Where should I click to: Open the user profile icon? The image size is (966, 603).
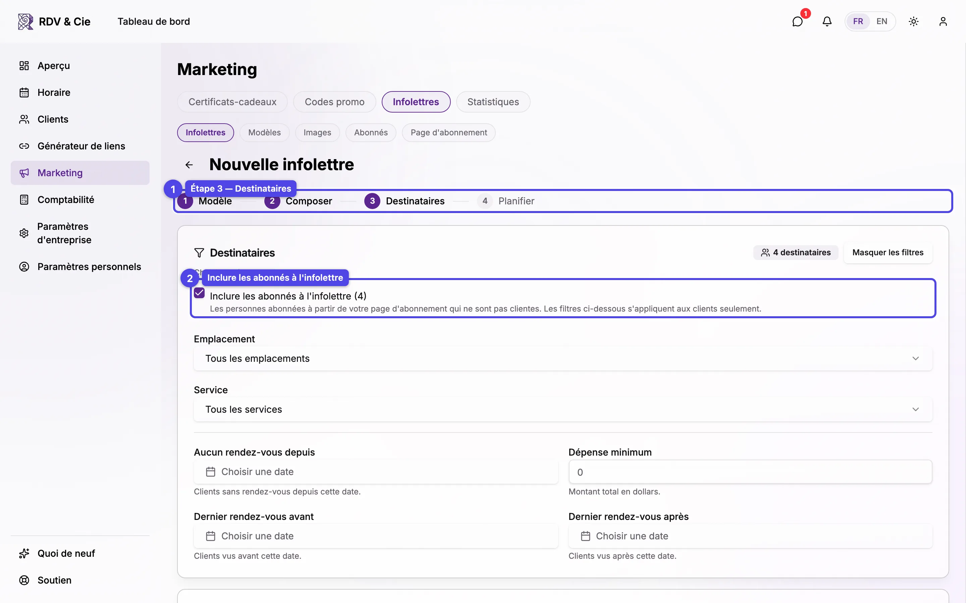point(943,21)
